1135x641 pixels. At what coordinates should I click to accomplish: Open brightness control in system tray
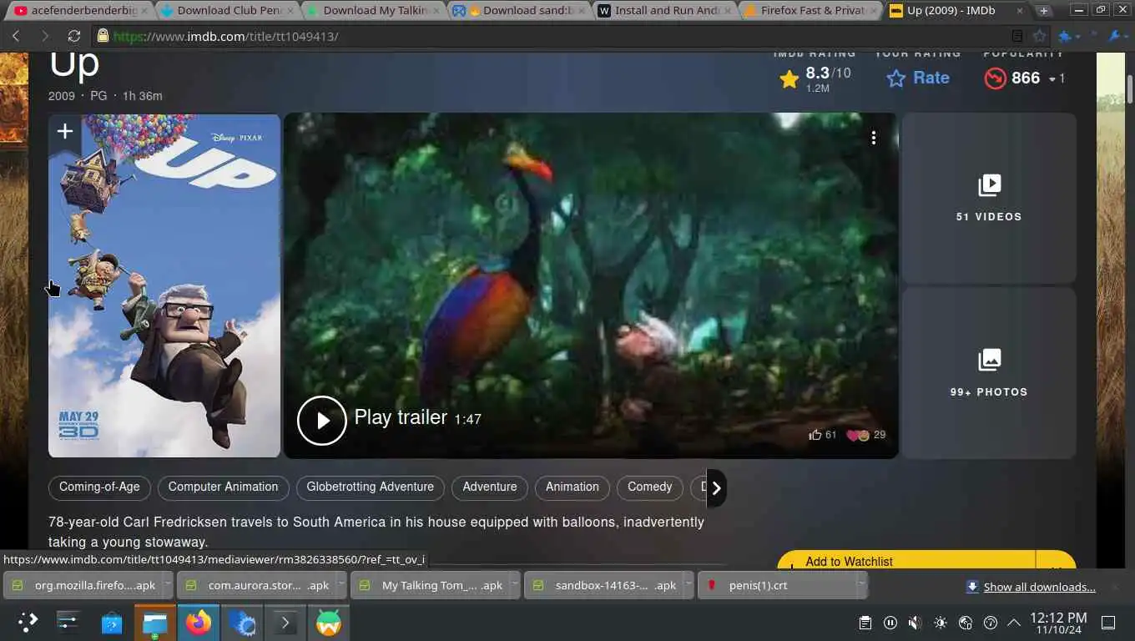pyautogui.click(x=941, y=623)
